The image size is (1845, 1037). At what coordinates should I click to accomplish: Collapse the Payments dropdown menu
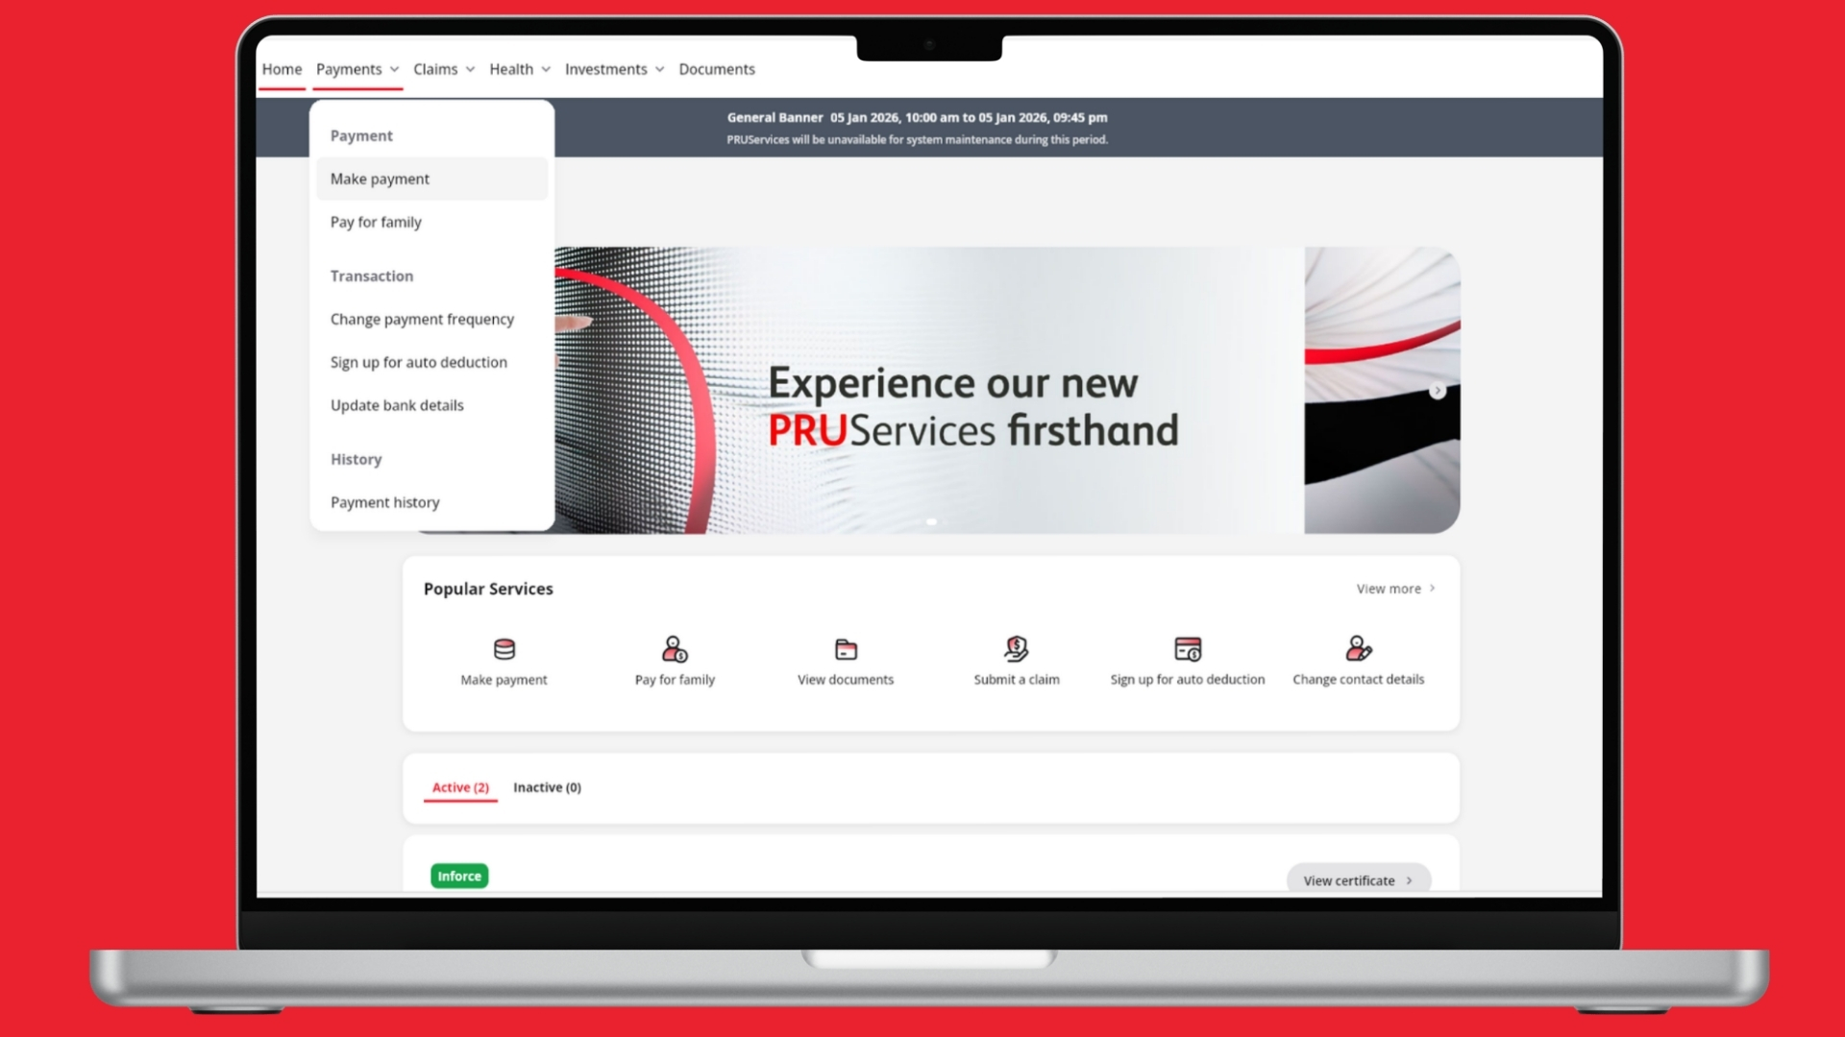357,69
